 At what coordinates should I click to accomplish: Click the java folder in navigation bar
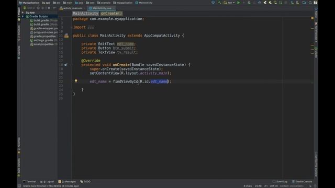pyautogui.click(x=79, y=3)
